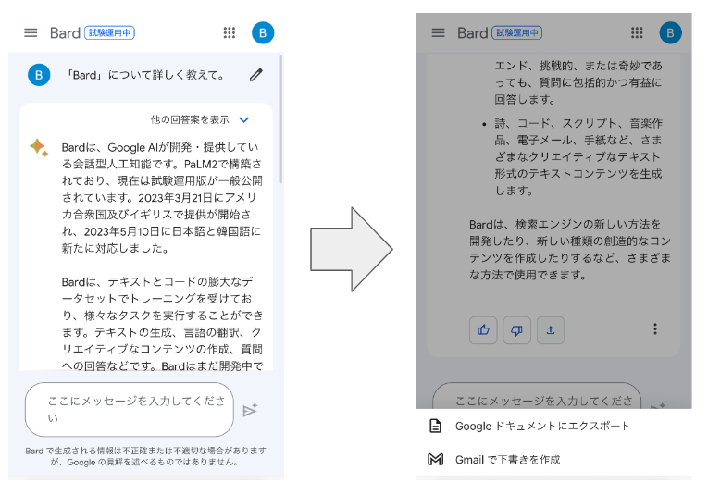This screenshot has width=708, height=495.
Task: Open Google apps grid in left screen
Action: click(x=230, y=33)
